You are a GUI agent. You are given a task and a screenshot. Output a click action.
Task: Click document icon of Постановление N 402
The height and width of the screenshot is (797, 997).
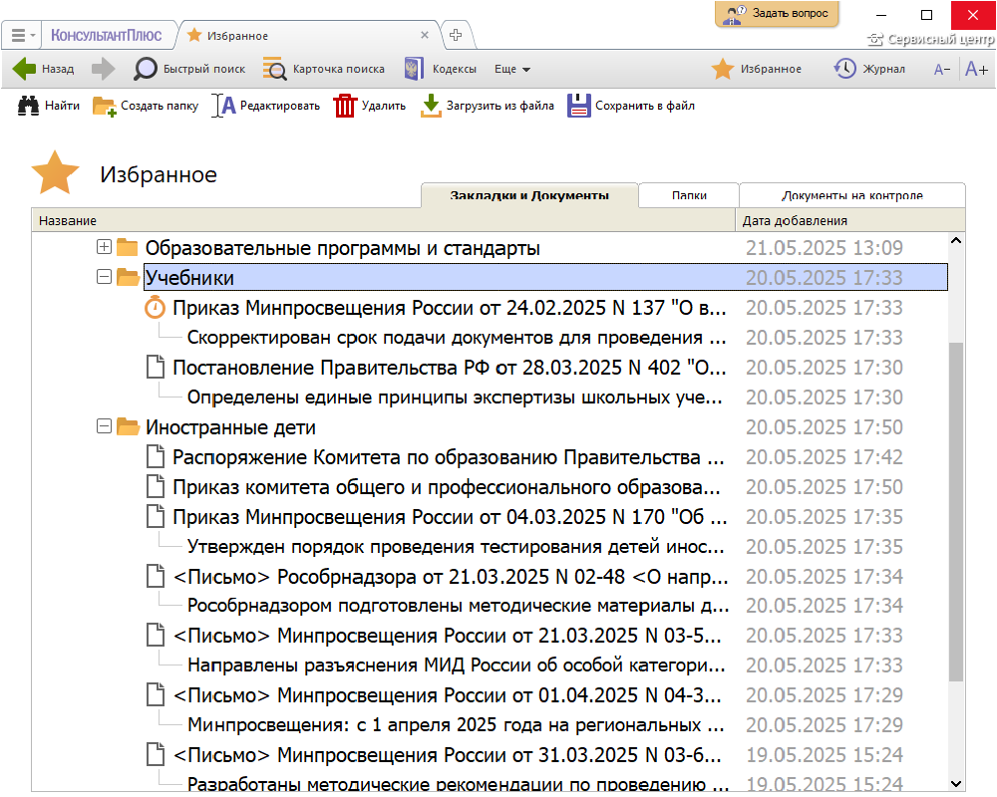156,367
